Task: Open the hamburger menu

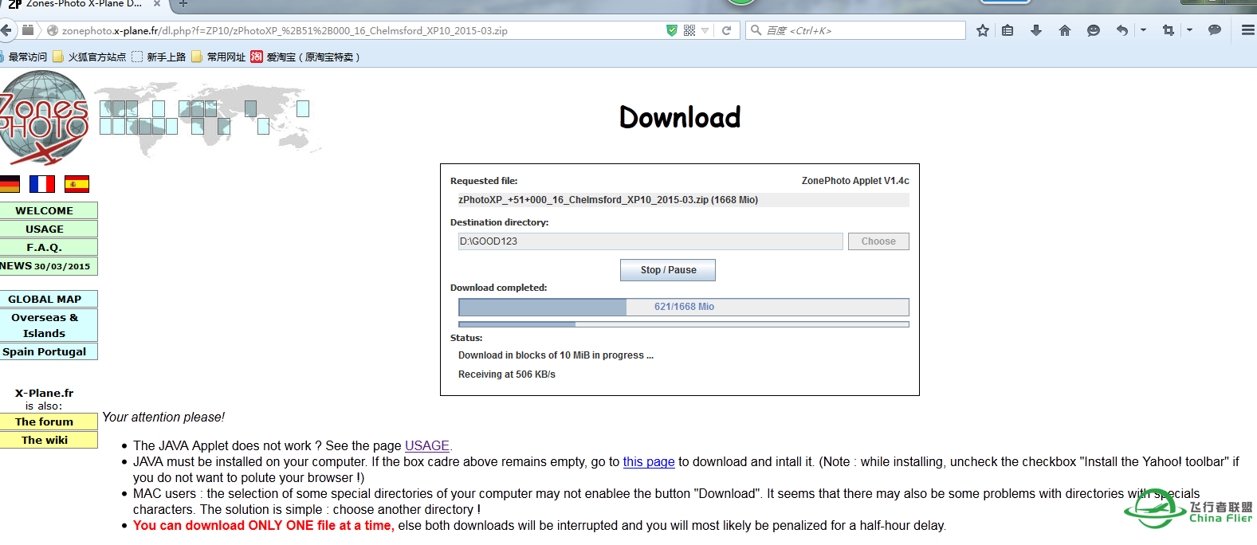Action: click(x=1248, y=30)
